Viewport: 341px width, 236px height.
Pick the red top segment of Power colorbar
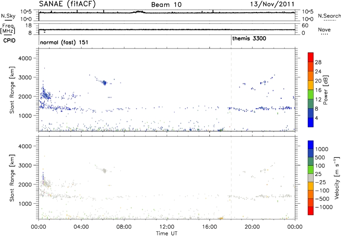[311, 57]
